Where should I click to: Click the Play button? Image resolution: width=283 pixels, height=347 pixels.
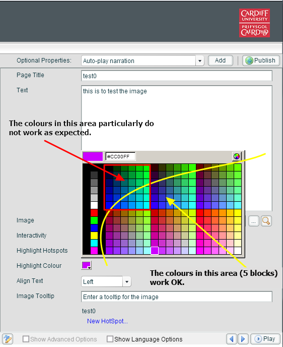click(265, 339)
